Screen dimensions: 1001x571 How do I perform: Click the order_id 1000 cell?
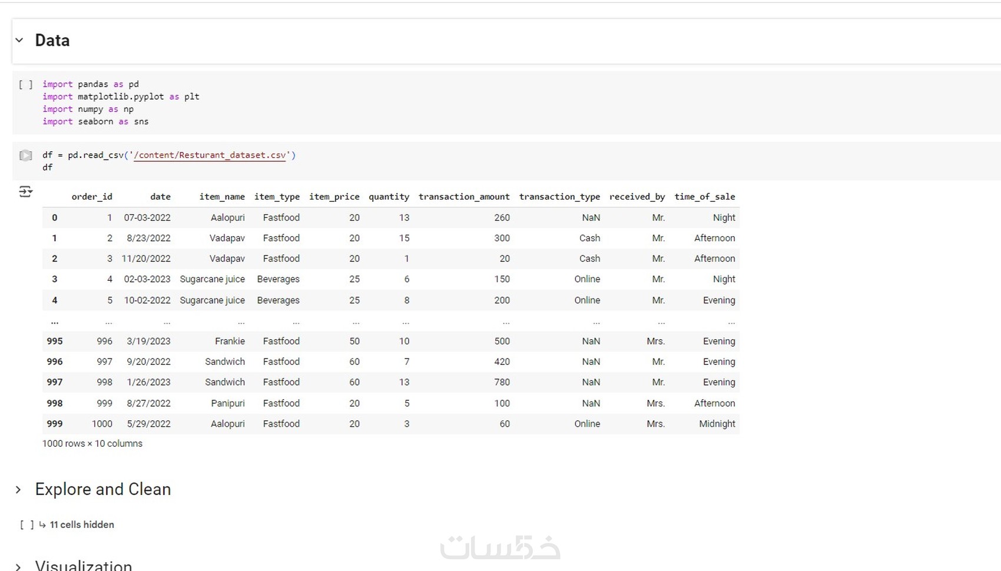pyautogui.click(x=102, y=424)
